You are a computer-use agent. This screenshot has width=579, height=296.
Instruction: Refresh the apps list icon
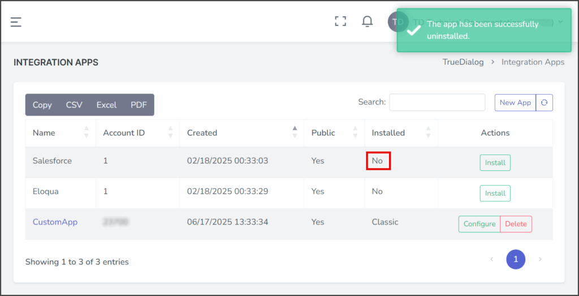(545, 103)
